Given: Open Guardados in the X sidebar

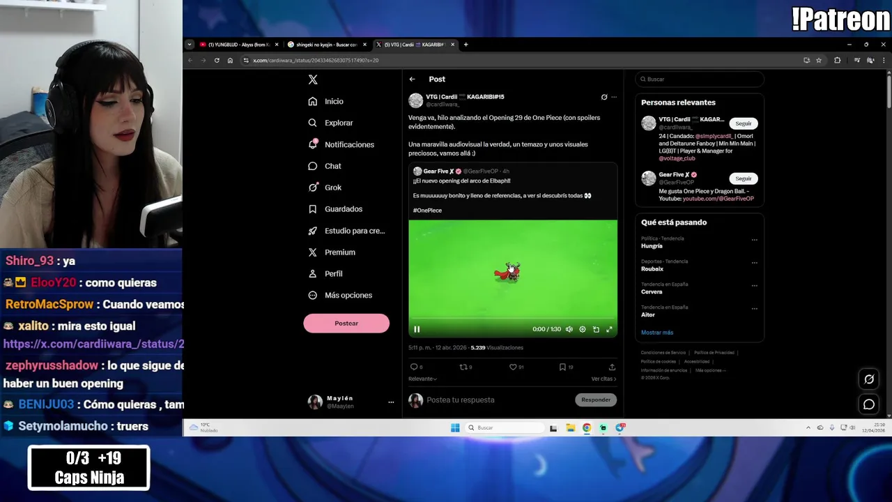Looking at the screenshot, I should pos(335,209).
